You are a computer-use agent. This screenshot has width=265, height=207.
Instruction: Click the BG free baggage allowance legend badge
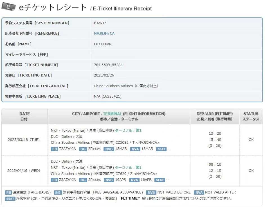[57, 192]
